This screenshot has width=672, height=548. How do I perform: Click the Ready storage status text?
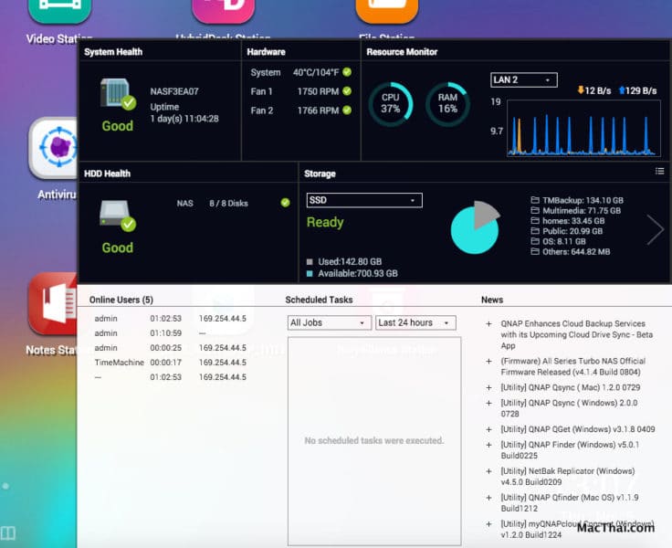pos(325,223)
